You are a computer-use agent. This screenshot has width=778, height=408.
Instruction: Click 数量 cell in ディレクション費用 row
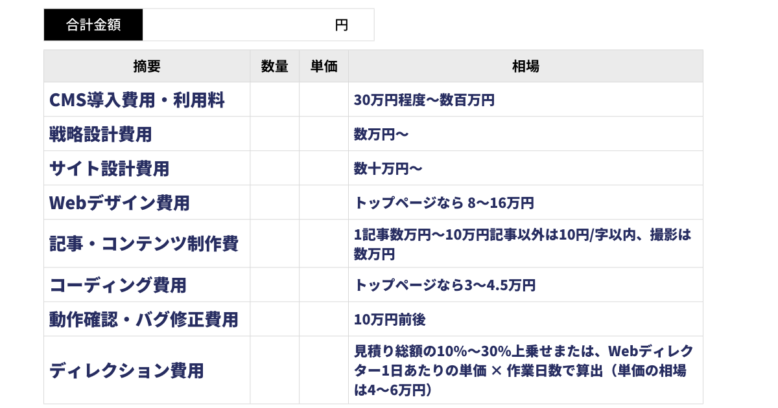275,370
